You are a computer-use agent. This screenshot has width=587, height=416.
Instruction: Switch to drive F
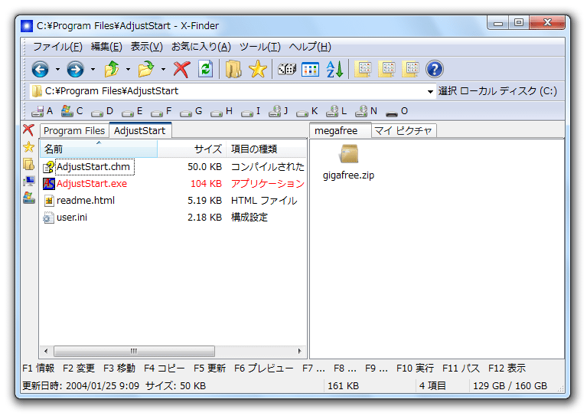(161, 111)
